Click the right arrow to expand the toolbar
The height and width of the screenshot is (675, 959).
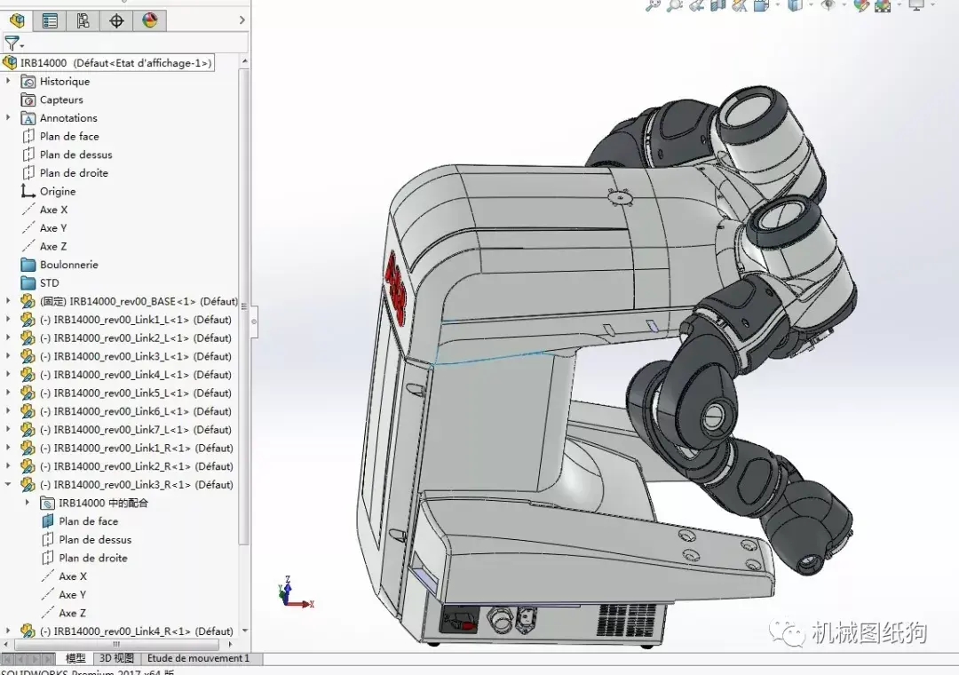click(x=242, y=20)
